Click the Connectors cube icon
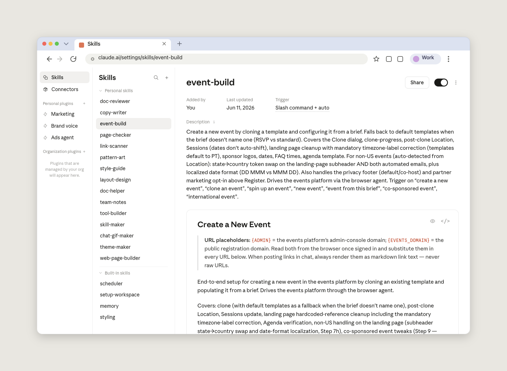 (x=45, y=89)
